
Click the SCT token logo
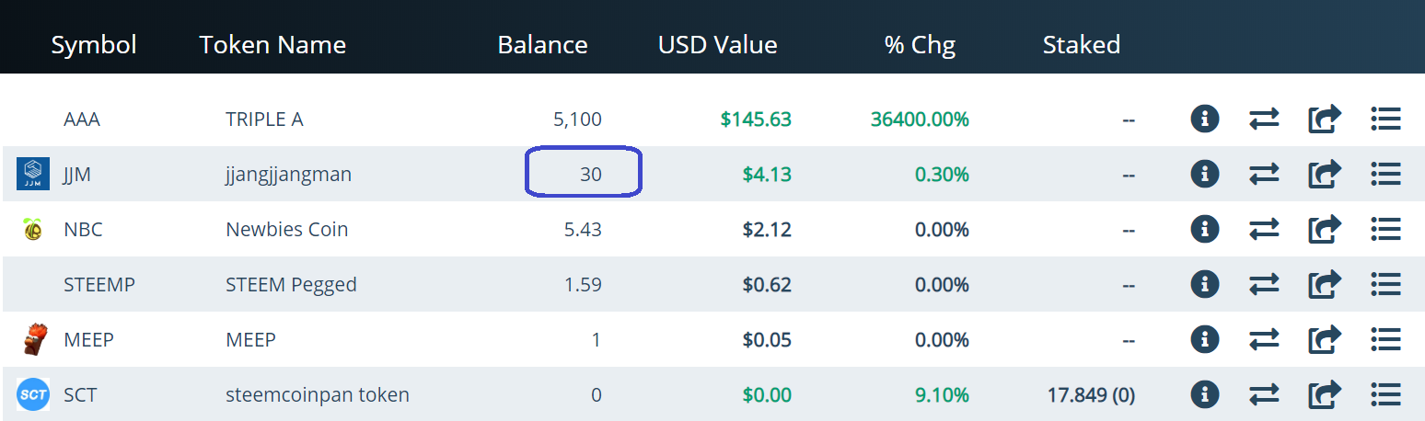33,394
